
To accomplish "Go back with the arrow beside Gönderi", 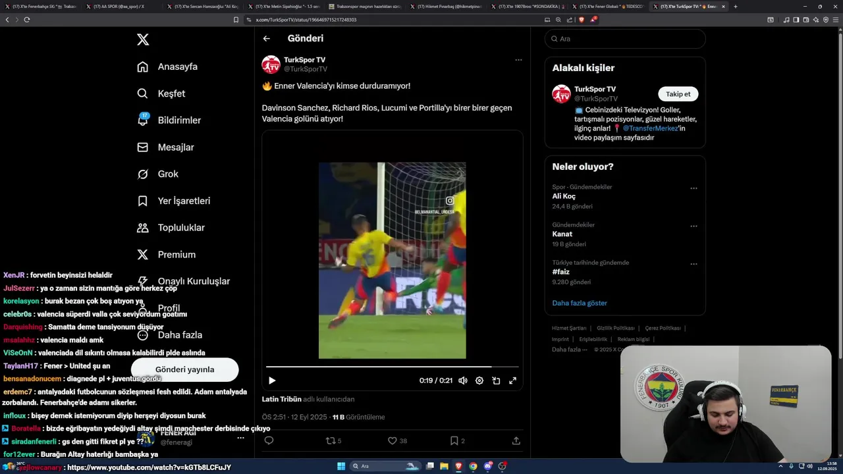I will (267, 39).
